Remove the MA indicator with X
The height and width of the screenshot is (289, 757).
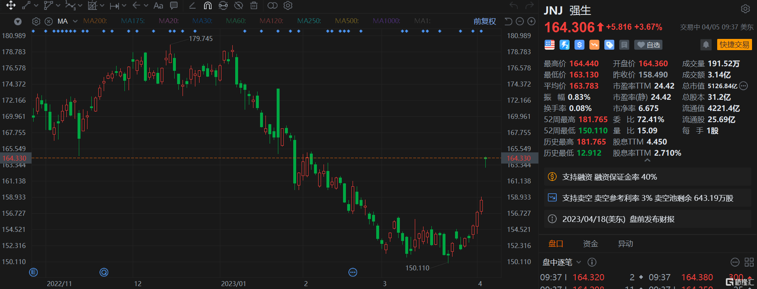[x=49, y=21]
